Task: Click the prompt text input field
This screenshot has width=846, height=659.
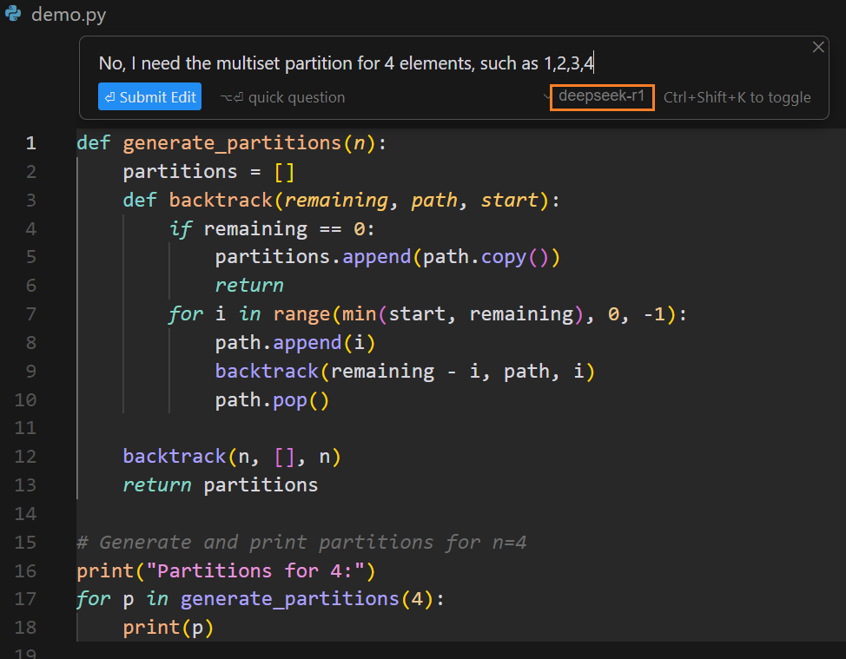Action: [346, 63]
